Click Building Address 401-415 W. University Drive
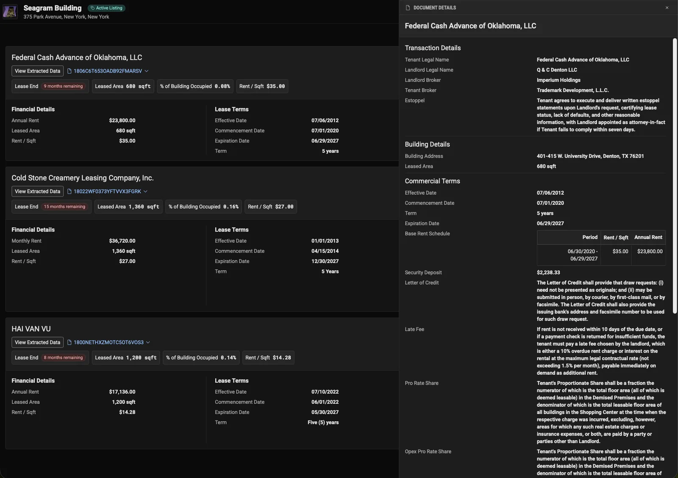 590,156
